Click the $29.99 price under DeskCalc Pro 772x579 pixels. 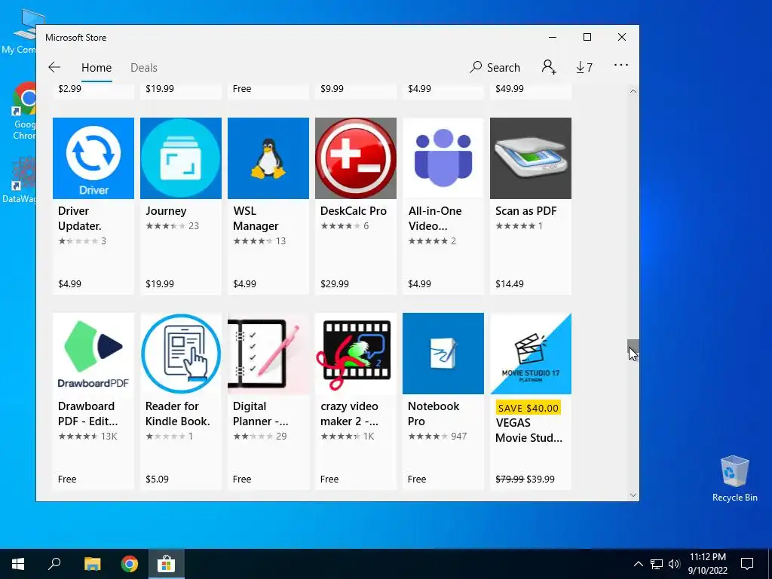[x=334, y=284]
